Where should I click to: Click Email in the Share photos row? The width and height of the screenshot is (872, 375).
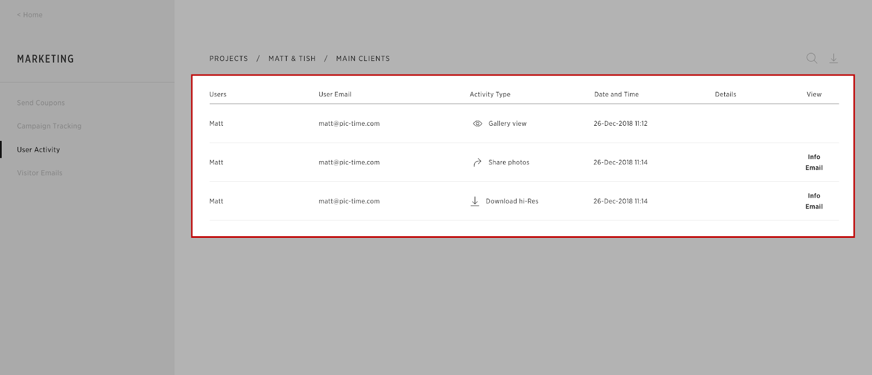(814, 168)
